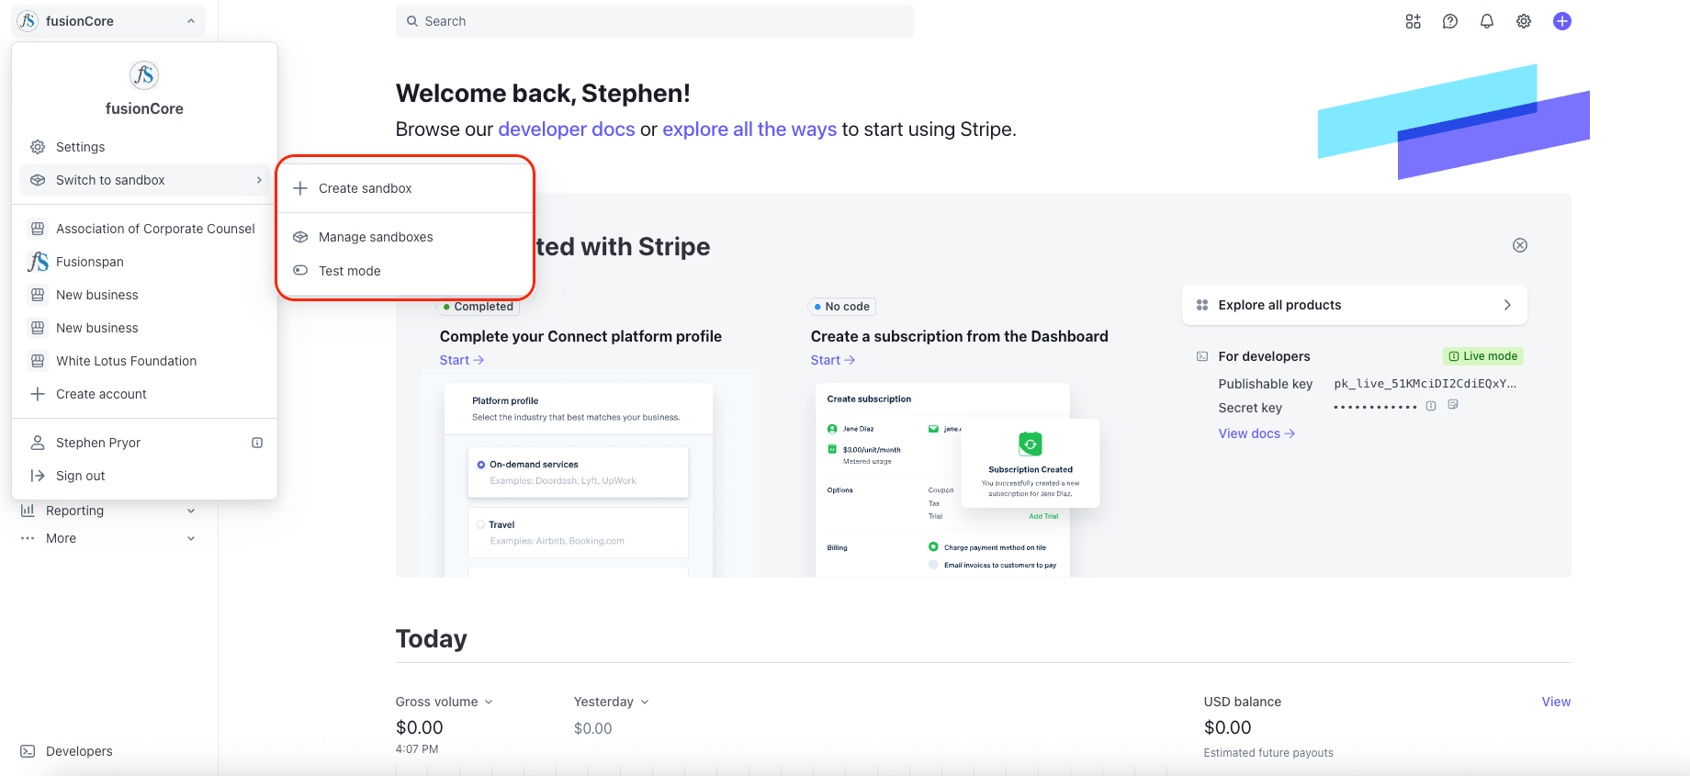1690x776 pixels.
Task: Open the developer docs link
Action: point(567,129)
